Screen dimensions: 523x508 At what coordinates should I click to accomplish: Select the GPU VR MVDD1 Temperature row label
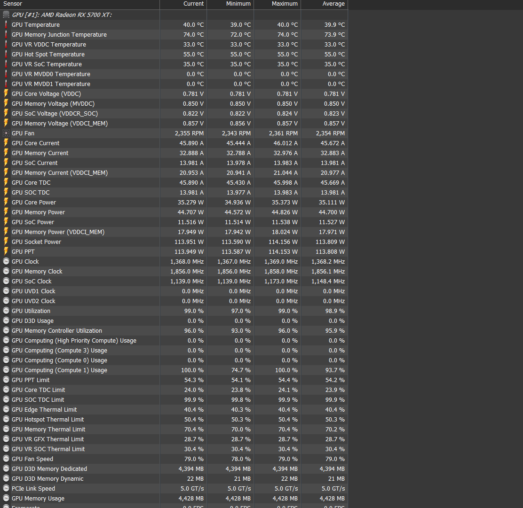coord(51,84)
